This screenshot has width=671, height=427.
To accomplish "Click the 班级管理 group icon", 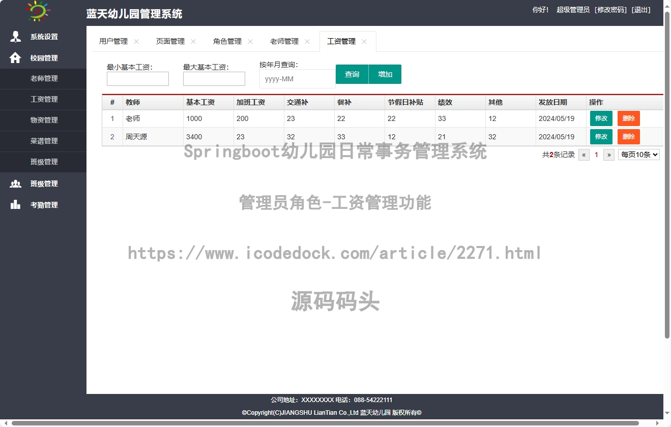I will tap(15, 184).
